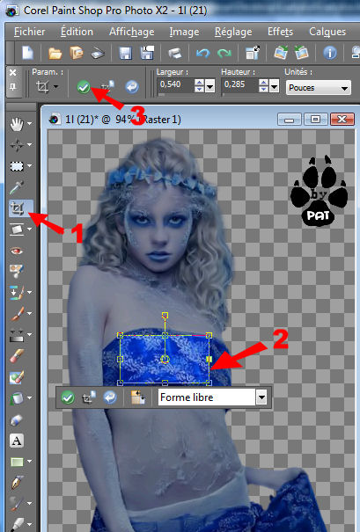Pin the tool options palette

coord(13,87)
